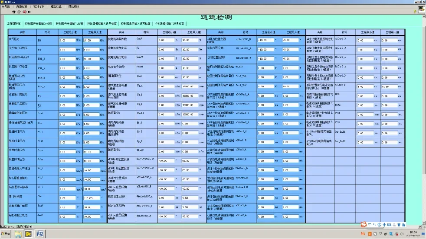426x239 pixels.
Task: Click the 油门杆角度 minimum value field
Action: (x=67, y=198)
